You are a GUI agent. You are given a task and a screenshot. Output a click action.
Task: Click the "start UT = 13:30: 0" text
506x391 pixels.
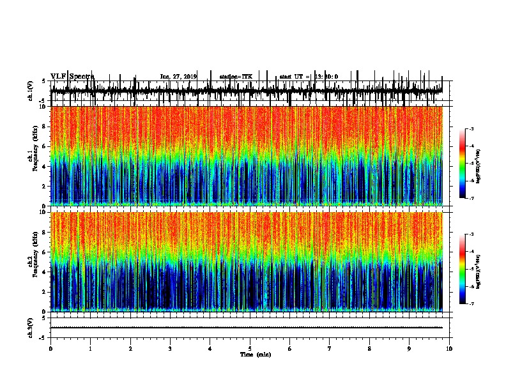(x=309, y=77)
